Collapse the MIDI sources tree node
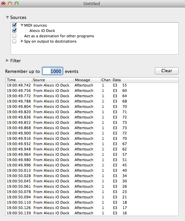The width and height of the screenshot is (185, 221). click(22, 25)
